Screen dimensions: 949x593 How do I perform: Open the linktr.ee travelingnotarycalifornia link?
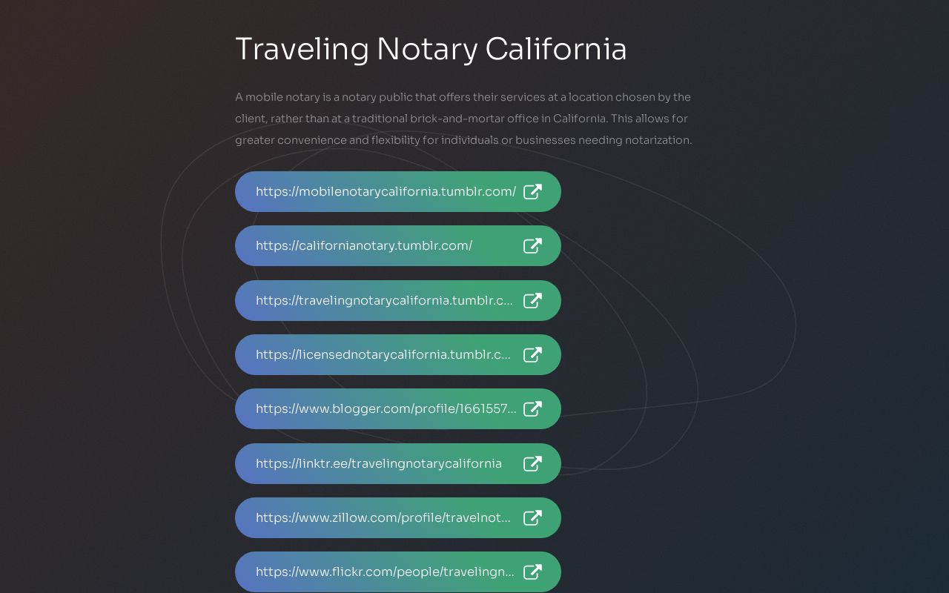(x=398, y=463)
